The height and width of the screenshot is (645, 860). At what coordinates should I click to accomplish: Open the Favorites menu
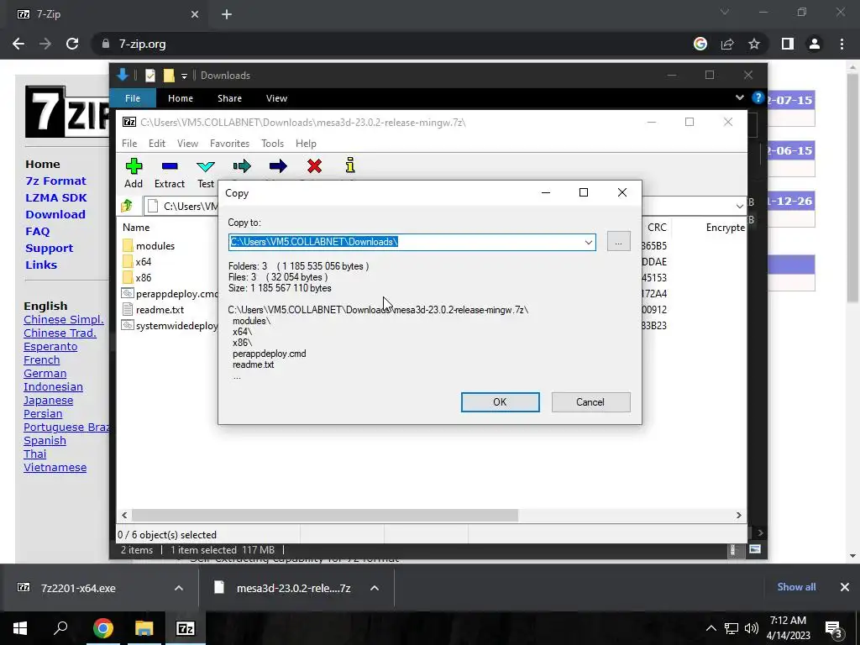tap(230, 143)
